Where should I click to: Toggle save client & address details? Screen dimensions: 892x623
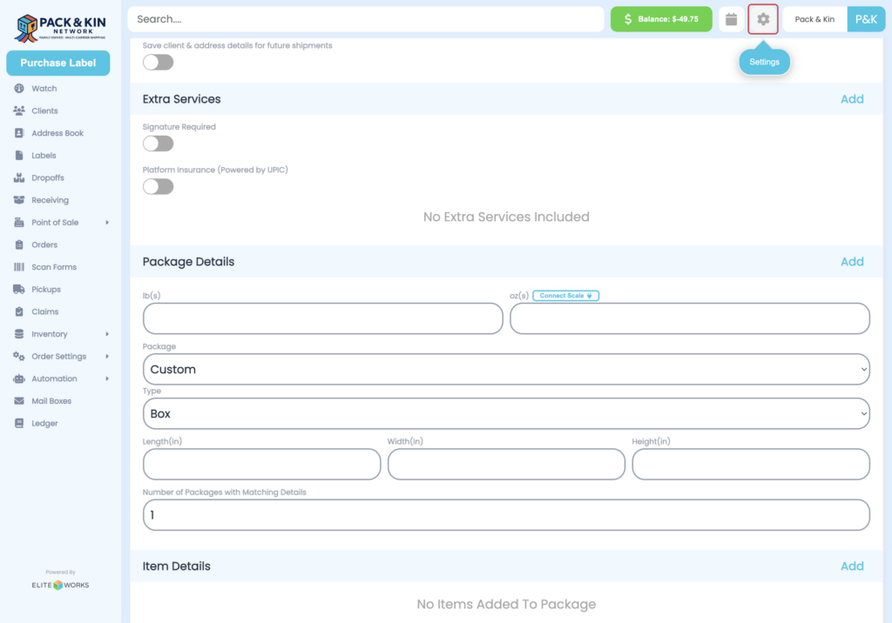pos(158,62)
